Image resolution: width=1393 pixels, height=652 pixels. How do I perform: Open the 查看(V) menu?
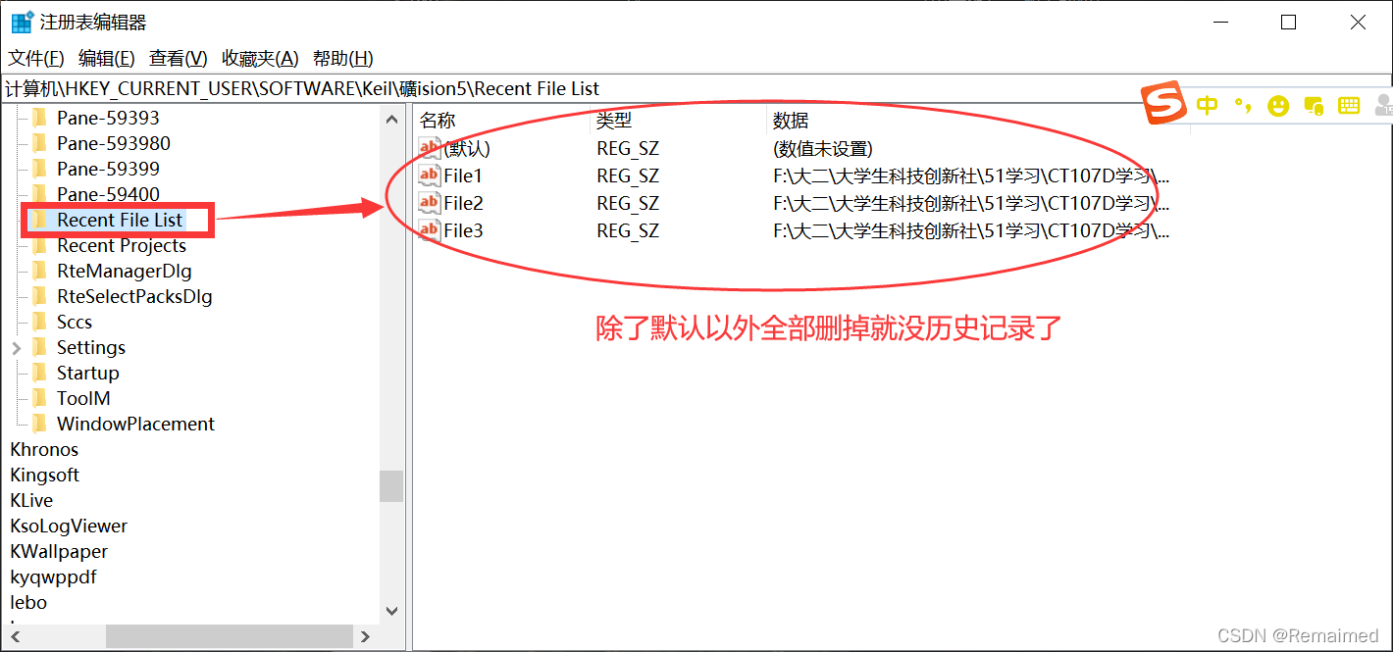click(x=179, y=59)
